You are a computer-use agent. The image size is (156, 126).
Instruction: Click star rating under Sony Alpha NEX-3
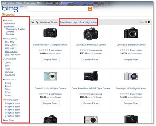pos(124,94)
